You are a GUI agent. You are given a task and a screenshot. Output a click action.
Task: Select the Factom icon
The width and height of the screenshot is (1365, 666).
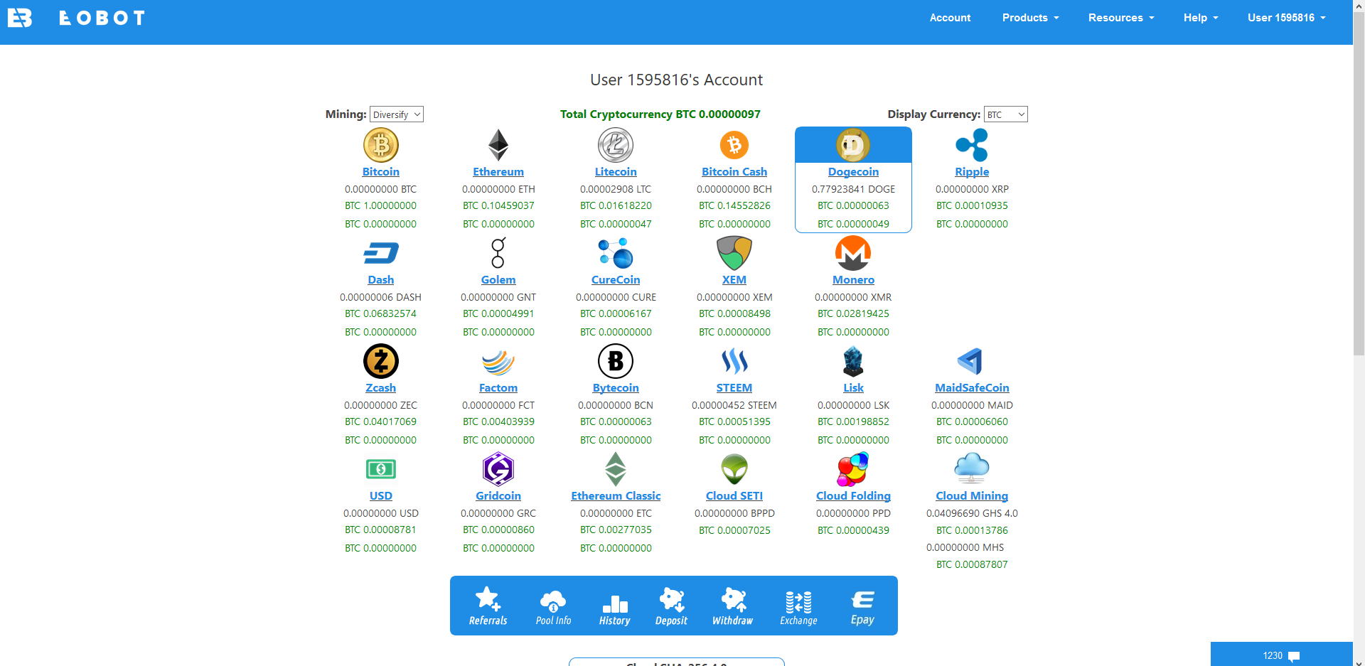[498, 362]
